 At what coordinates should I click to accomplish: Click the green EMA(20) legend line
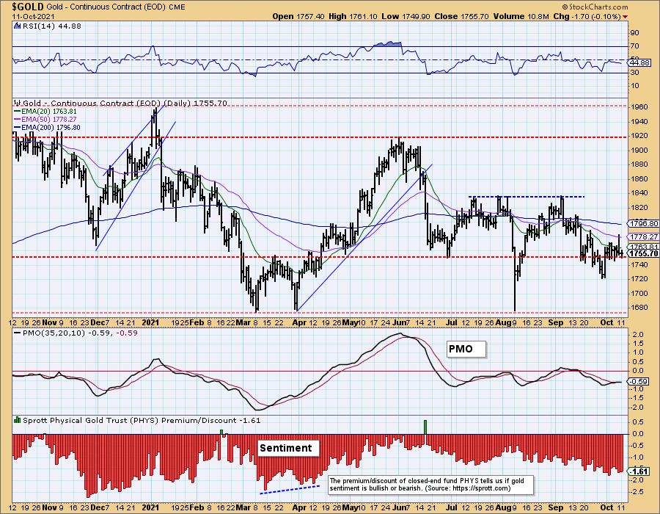pos(18,111)
